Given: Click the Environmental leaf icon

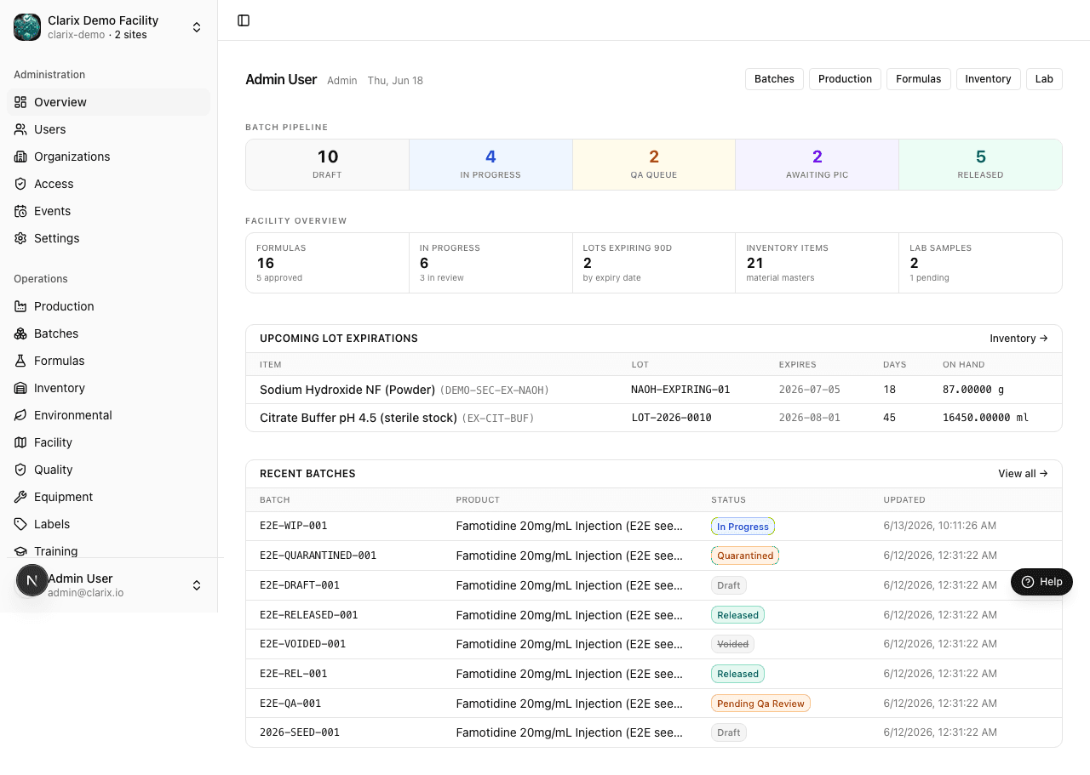Looking at the screenshot, I should [x=20, y=415].
